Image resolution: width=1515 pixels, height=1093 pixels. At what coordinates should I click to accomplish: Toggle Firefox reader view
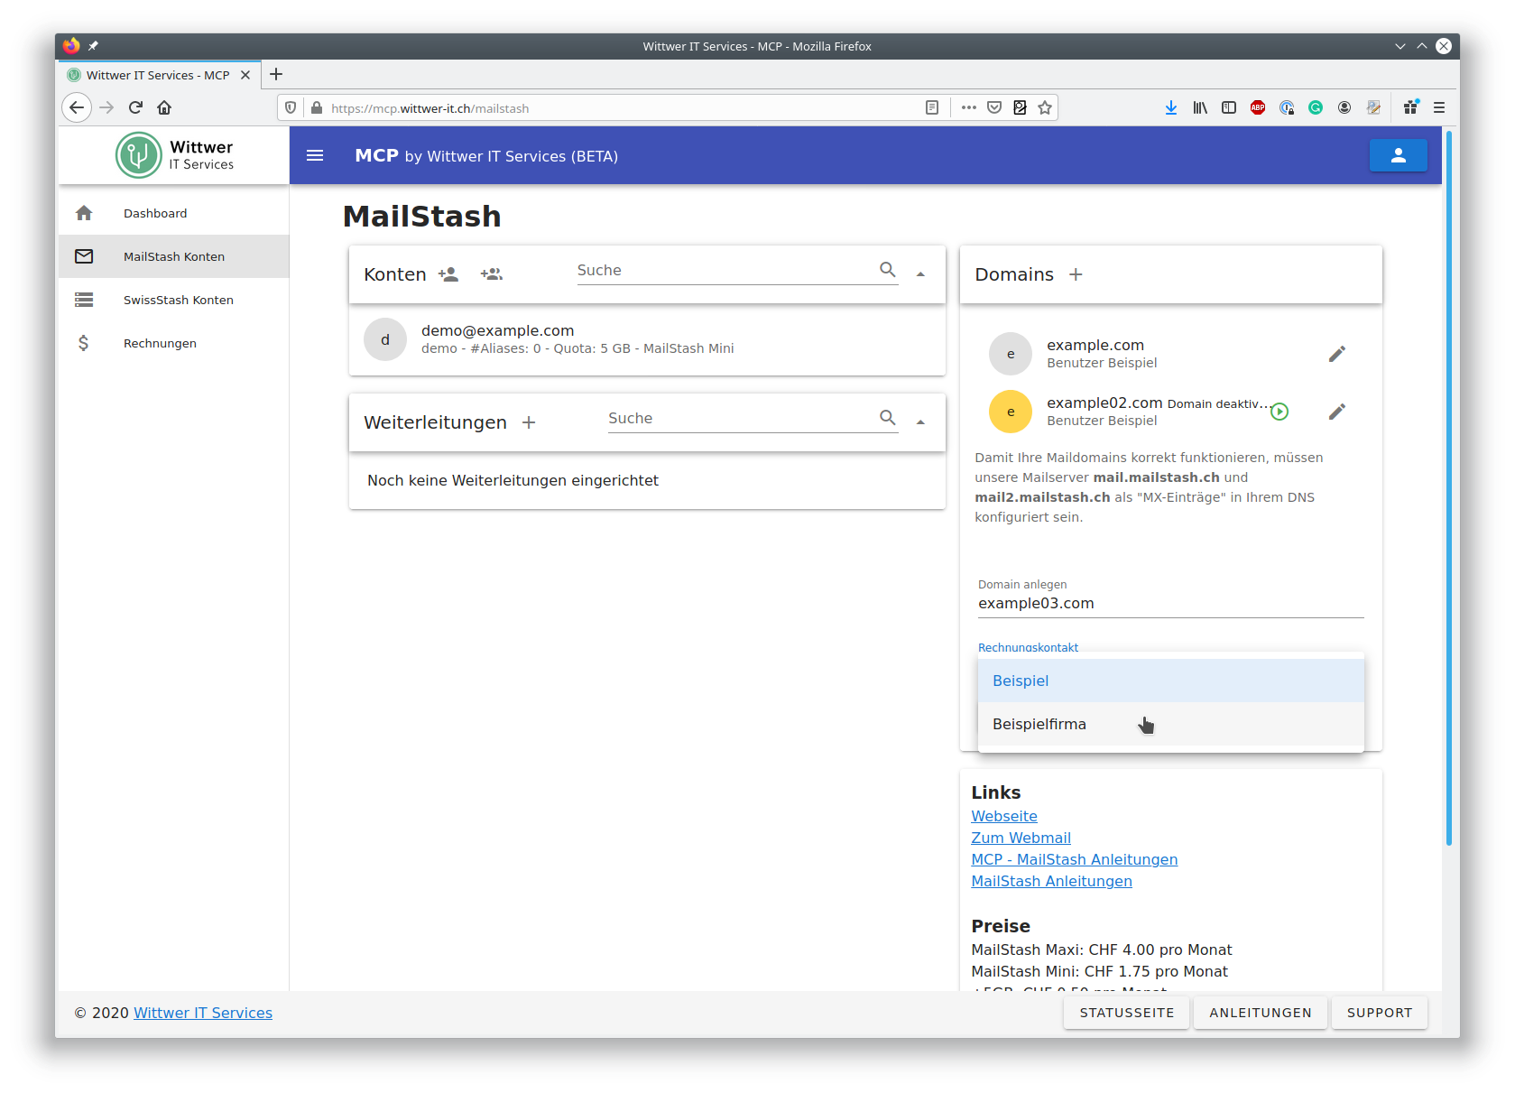tap(932, 107)
